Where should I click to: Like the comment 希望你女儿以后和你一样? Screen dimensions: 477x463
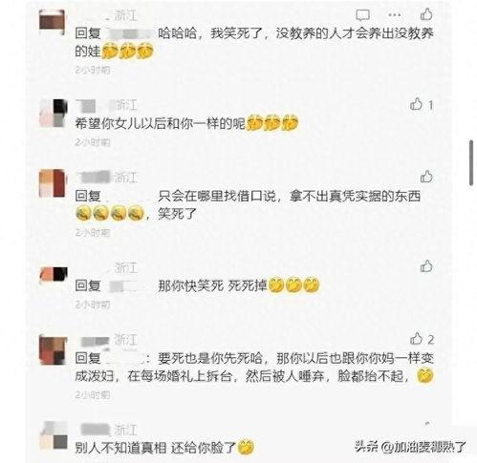click(x=416, y=104)
